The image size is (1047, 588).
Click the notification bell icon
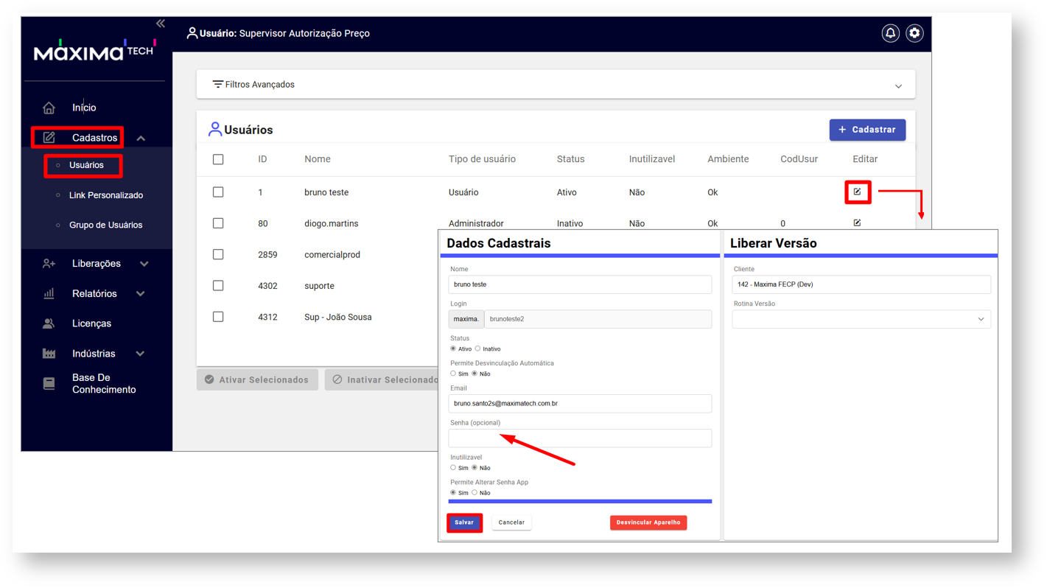(890, 33)
